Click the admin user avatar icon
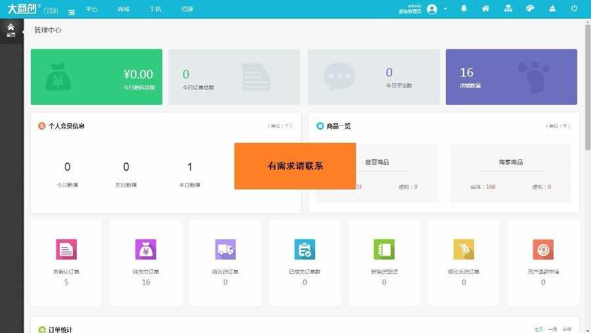This screenshot has width=591, height=333. (432, 9)
